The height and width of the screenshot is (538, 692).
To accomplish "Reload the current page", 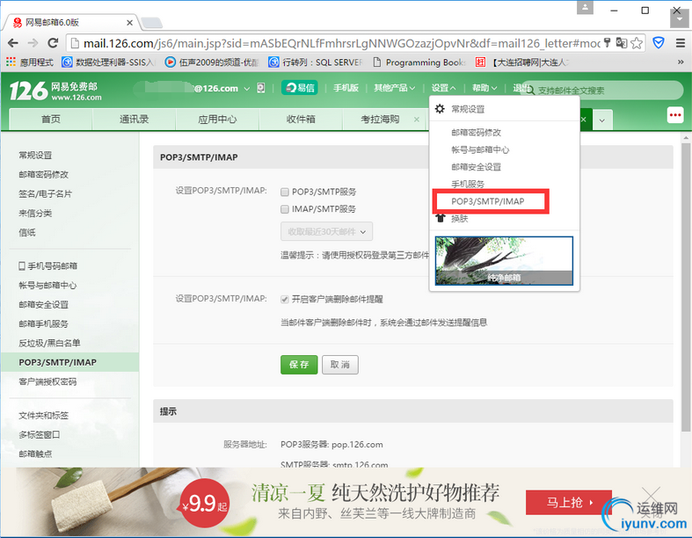I will point(53,43).
